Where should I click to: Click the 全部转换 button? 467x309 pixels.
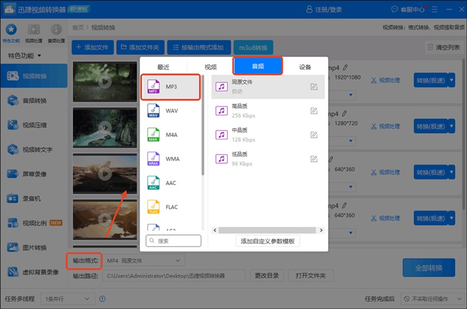coord(429,268)
